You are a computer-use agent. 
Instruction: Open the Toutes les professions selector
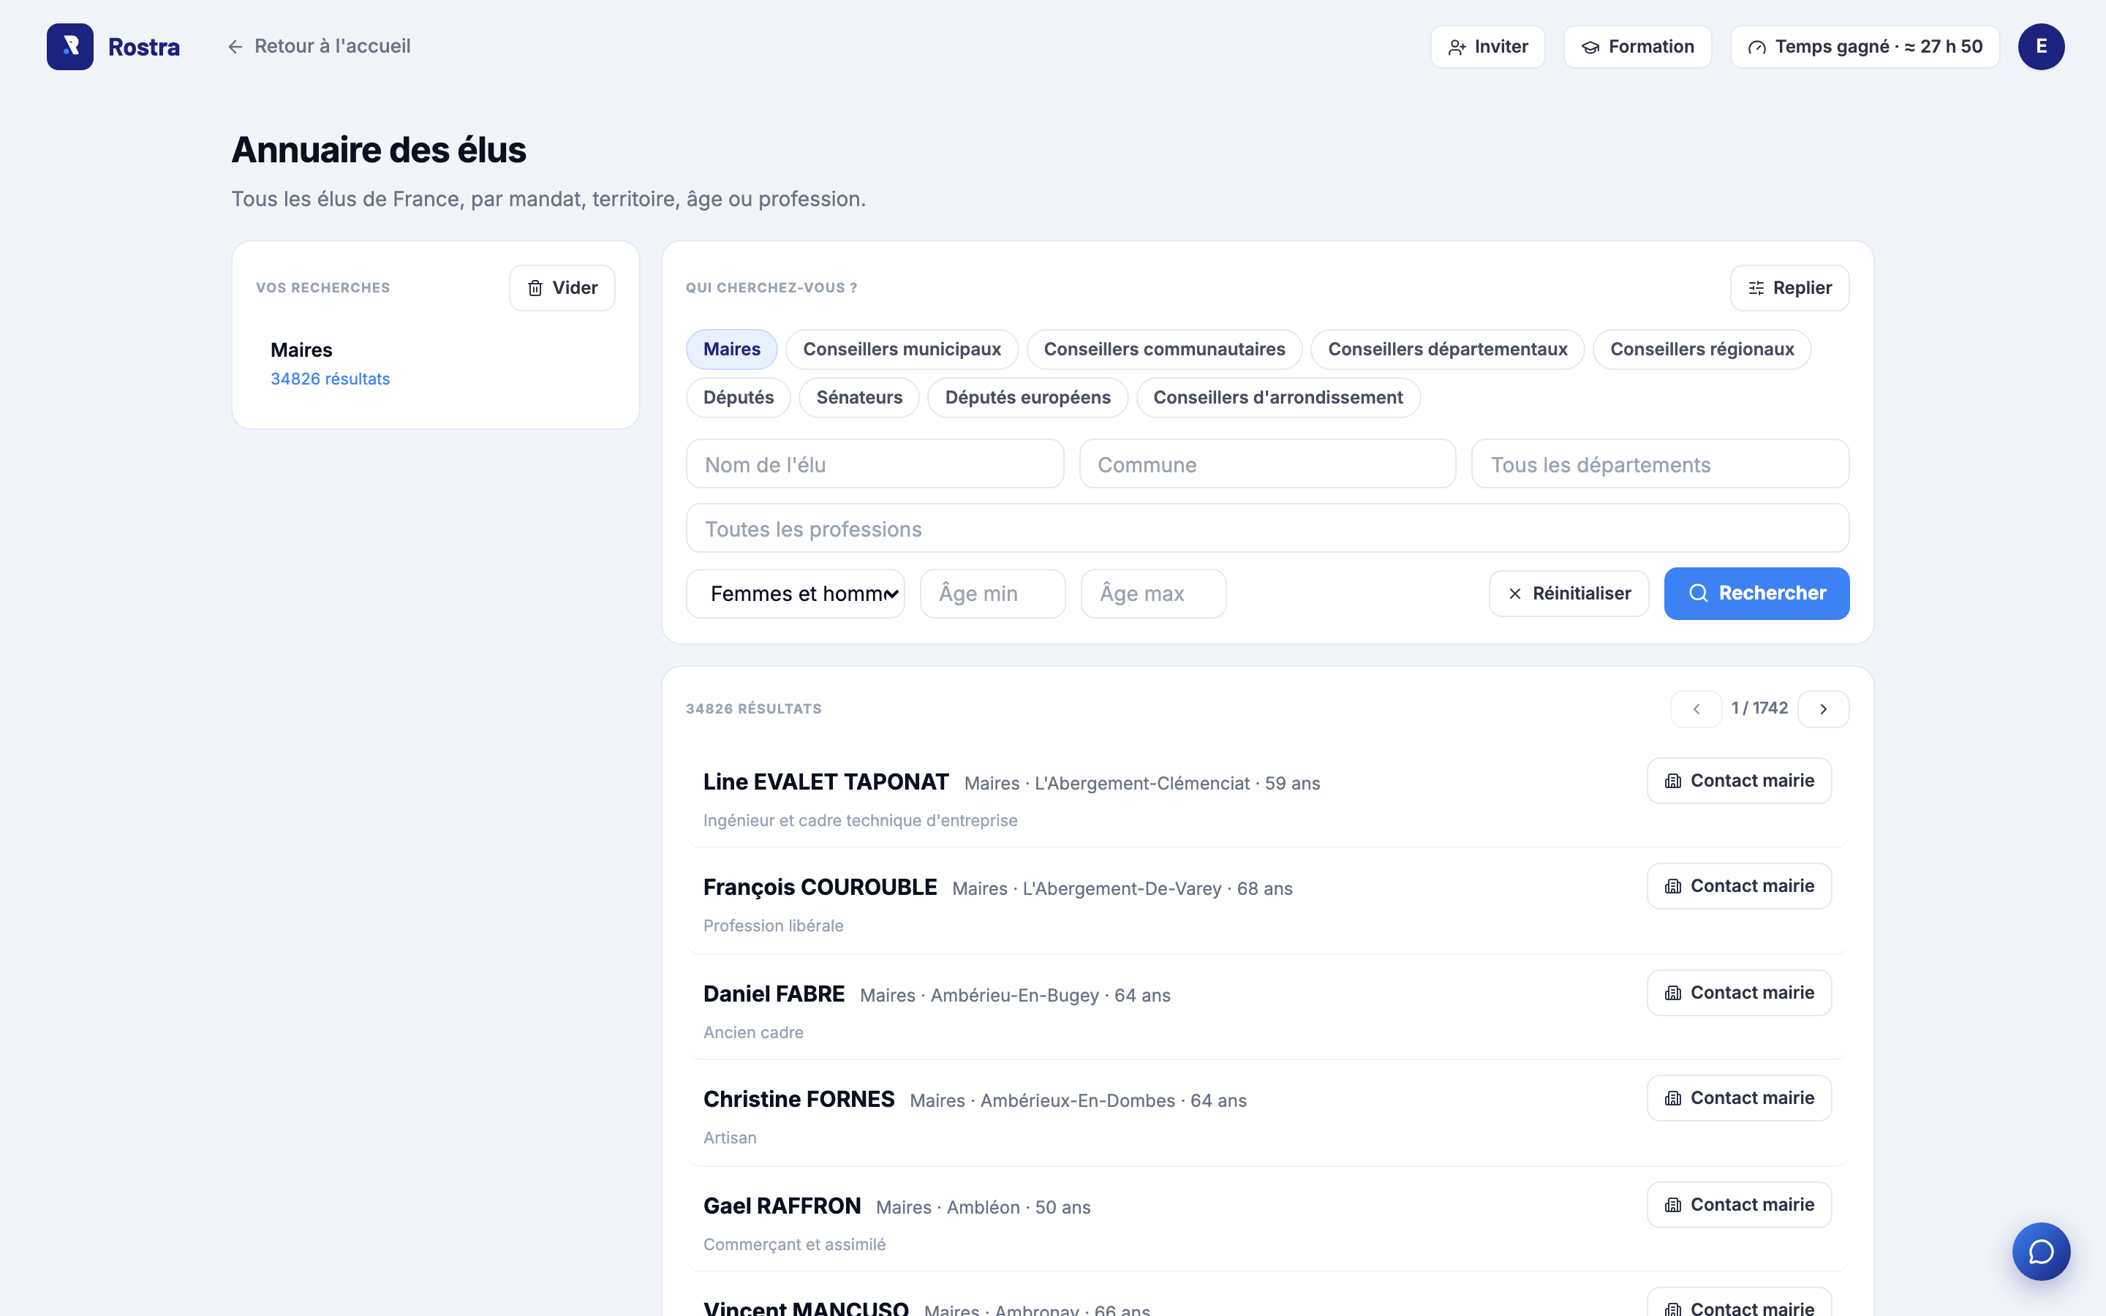click(1267, 529)
